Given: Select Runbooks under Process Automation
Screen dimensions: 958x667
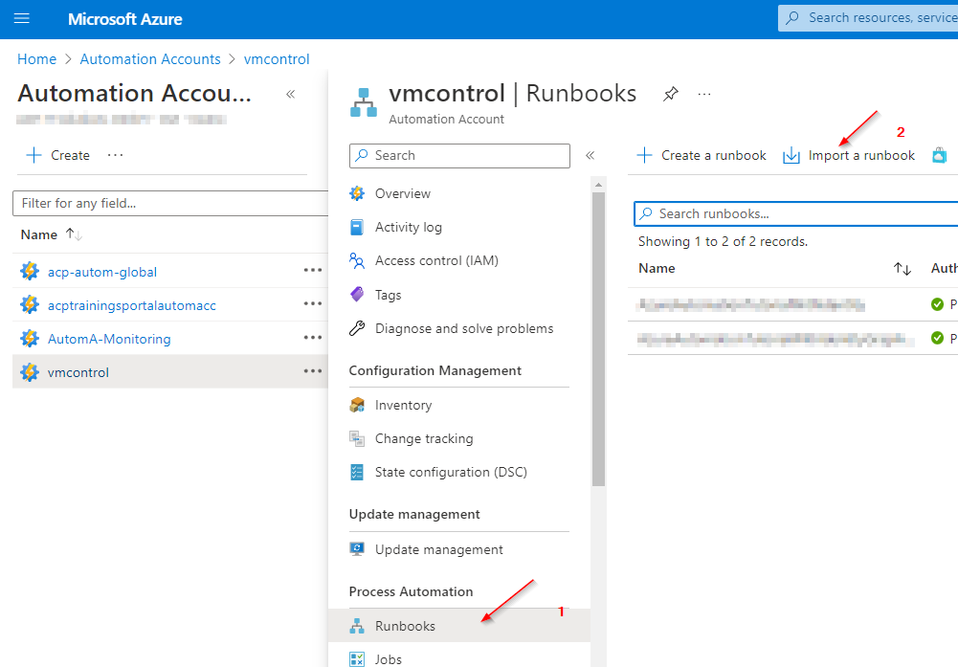Looking at the screenshot, I should [459, 626].
